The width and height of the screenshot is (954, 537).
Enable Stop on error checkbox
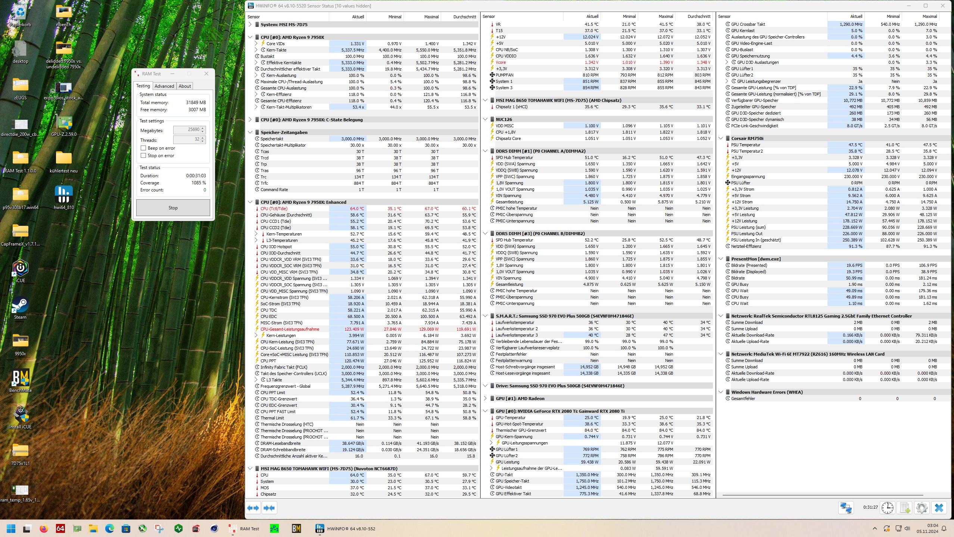click(x=143, y=156)
